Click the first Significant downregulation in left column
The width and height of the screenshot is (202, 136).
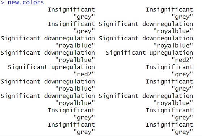pyautogui.click(x=48, y=38)
